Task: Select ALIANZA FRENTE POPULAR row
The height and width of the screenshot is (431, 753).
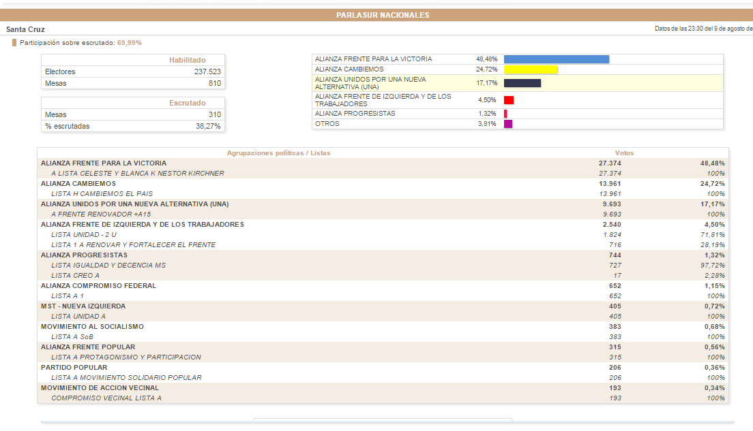Action: click(x=383, y=347)
